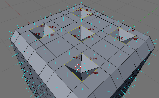Select the leftmost bevel corner vertex of the mesh
Screen dimensions: 159x98
[x=10, y=39]
